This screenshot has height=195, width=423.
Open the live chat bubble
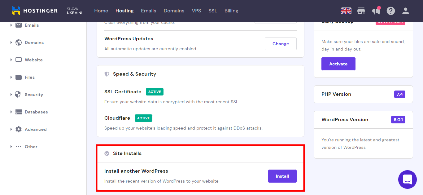pos(408,179)
